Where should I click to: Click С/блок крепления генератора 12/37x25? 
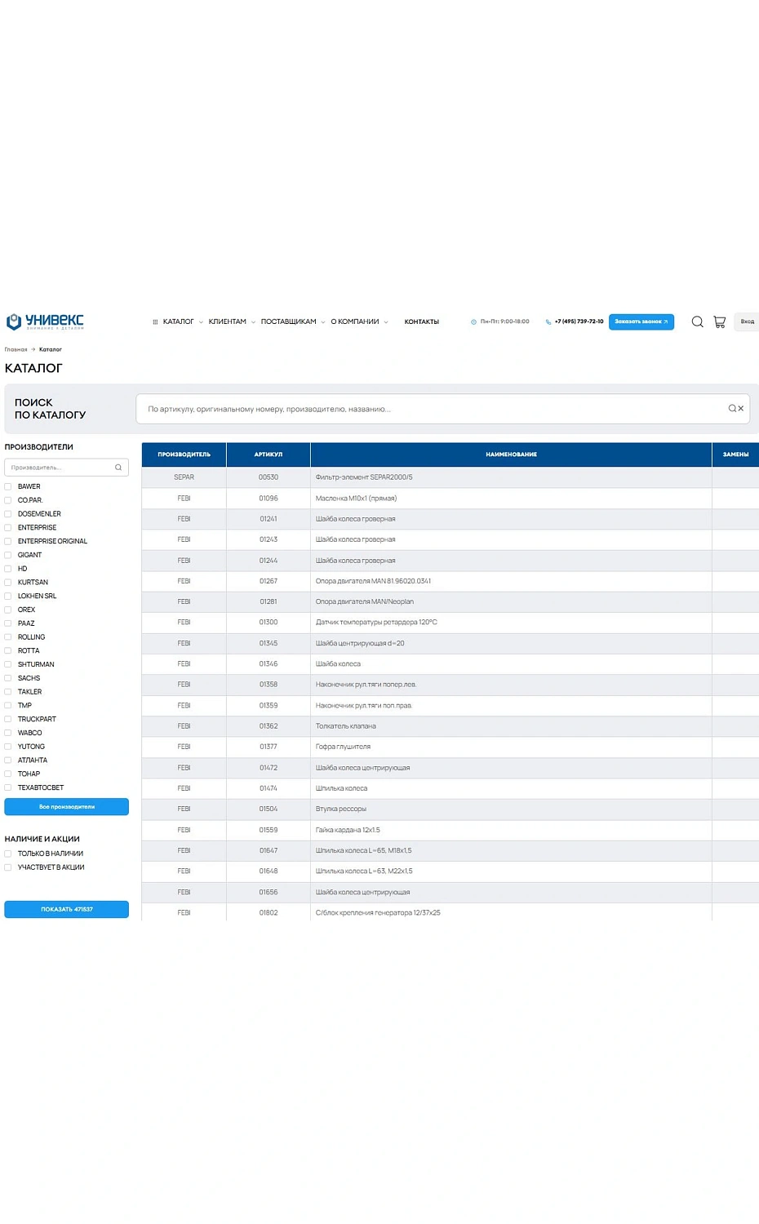tap(378, 913)
